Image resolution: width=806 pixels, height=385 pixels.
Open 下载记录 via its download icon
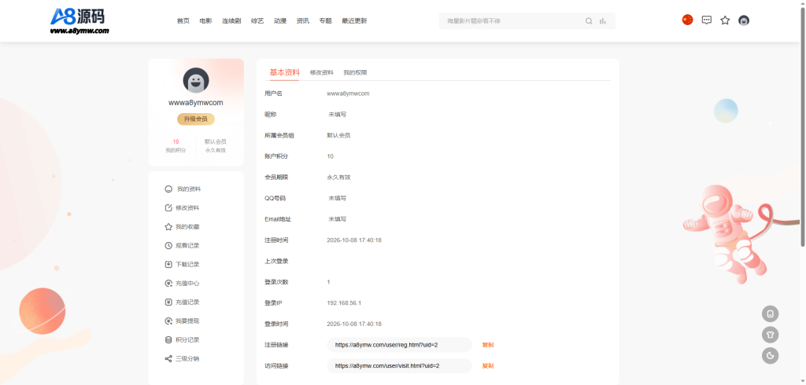tap(168, 264)
